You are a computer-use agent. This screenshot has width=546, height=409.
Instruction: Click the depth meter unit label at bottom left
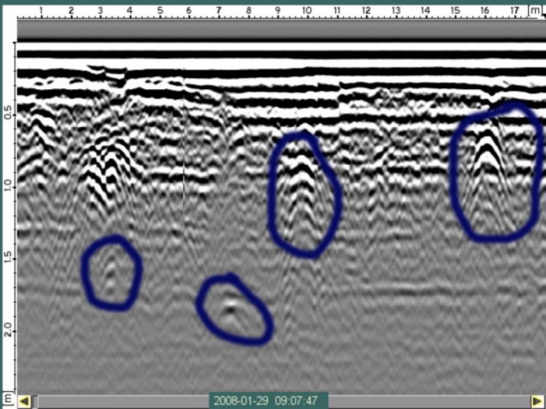[8, 398]
